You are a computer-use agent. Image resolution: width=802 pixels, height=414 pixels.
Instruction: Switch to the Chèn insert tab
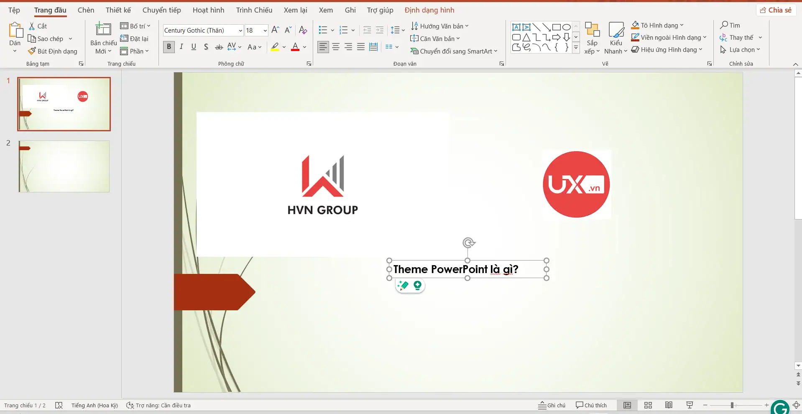click(x=86, y=10)
